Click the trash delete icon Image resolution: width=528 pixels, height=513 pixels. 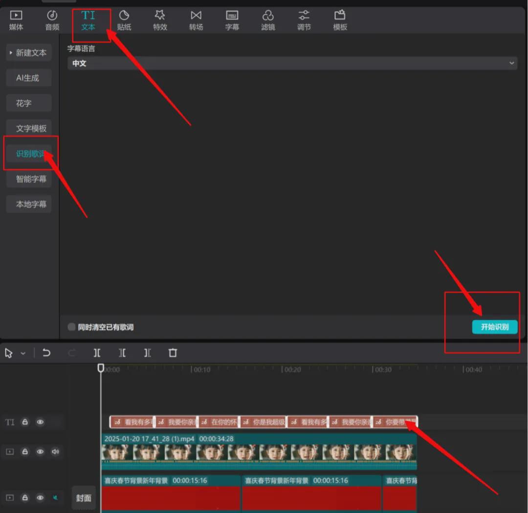coord(173,353)
